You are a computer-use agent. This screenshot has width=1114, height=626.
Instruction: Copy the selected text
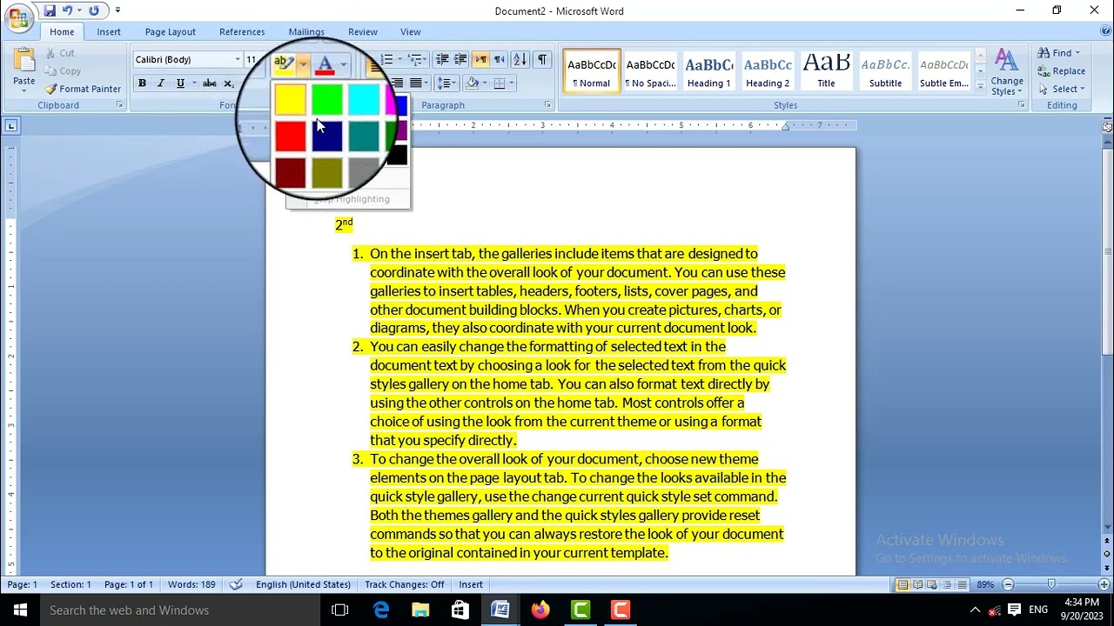[x=63, y=71]
